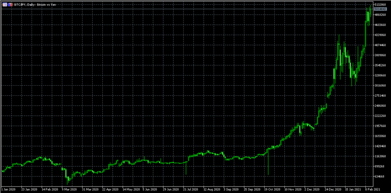Click the 2486868 price scale label

pyautogui.click(x=380, y=106)
